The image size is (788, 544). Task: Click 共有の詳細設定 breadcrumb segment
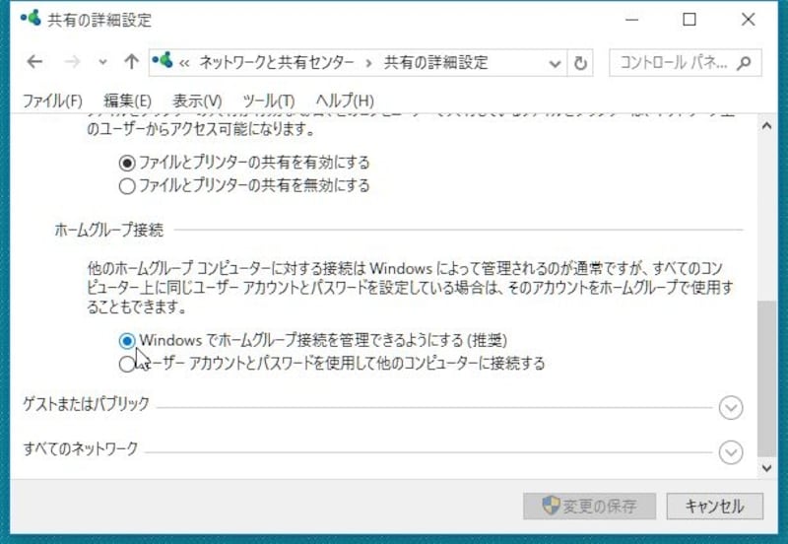pos(435,63)
